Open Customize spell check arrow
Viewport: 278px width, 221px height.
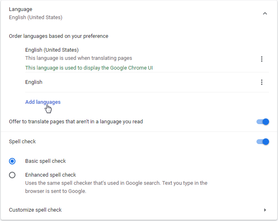coord(265,210)
